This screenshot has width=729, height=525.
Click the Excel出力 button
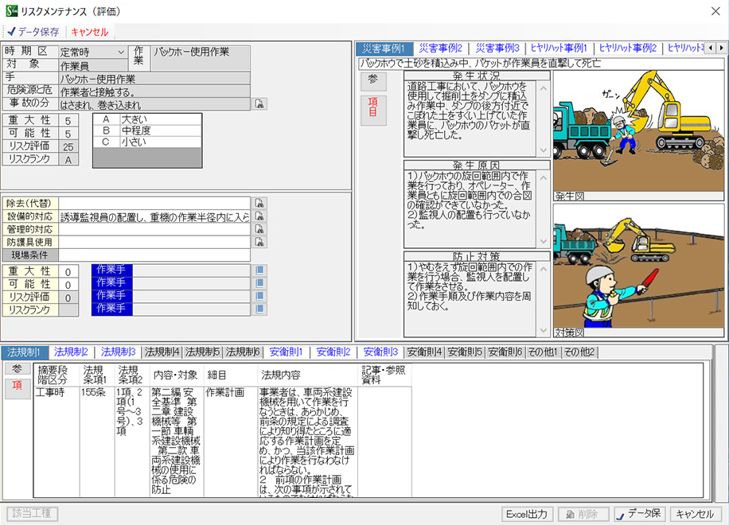[527, 514]
